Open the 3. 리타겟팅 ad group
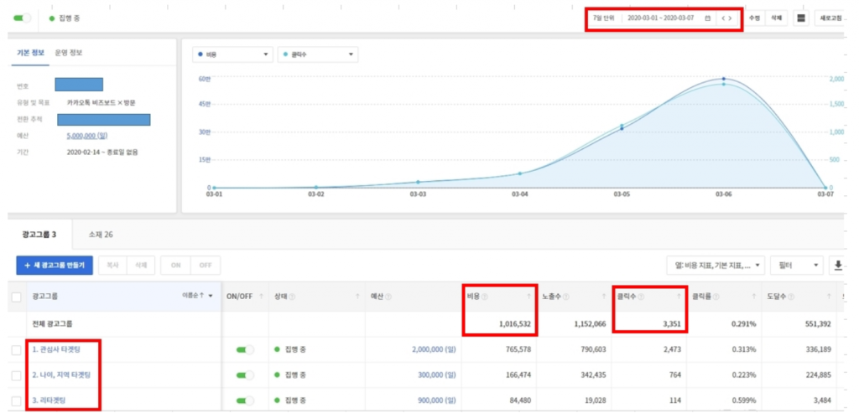This screenshot has width=859, height=413. click(48, 401)
